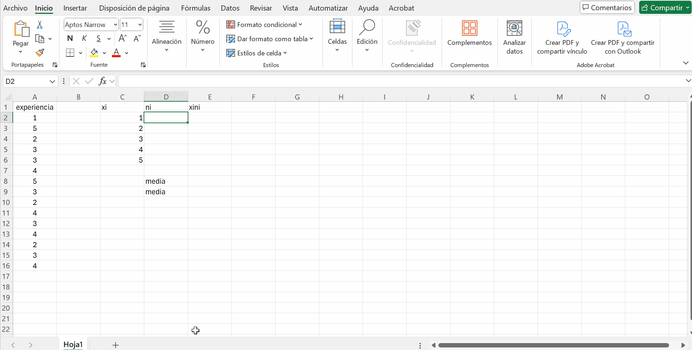Click the Insert function fx icon

(103, 81)
